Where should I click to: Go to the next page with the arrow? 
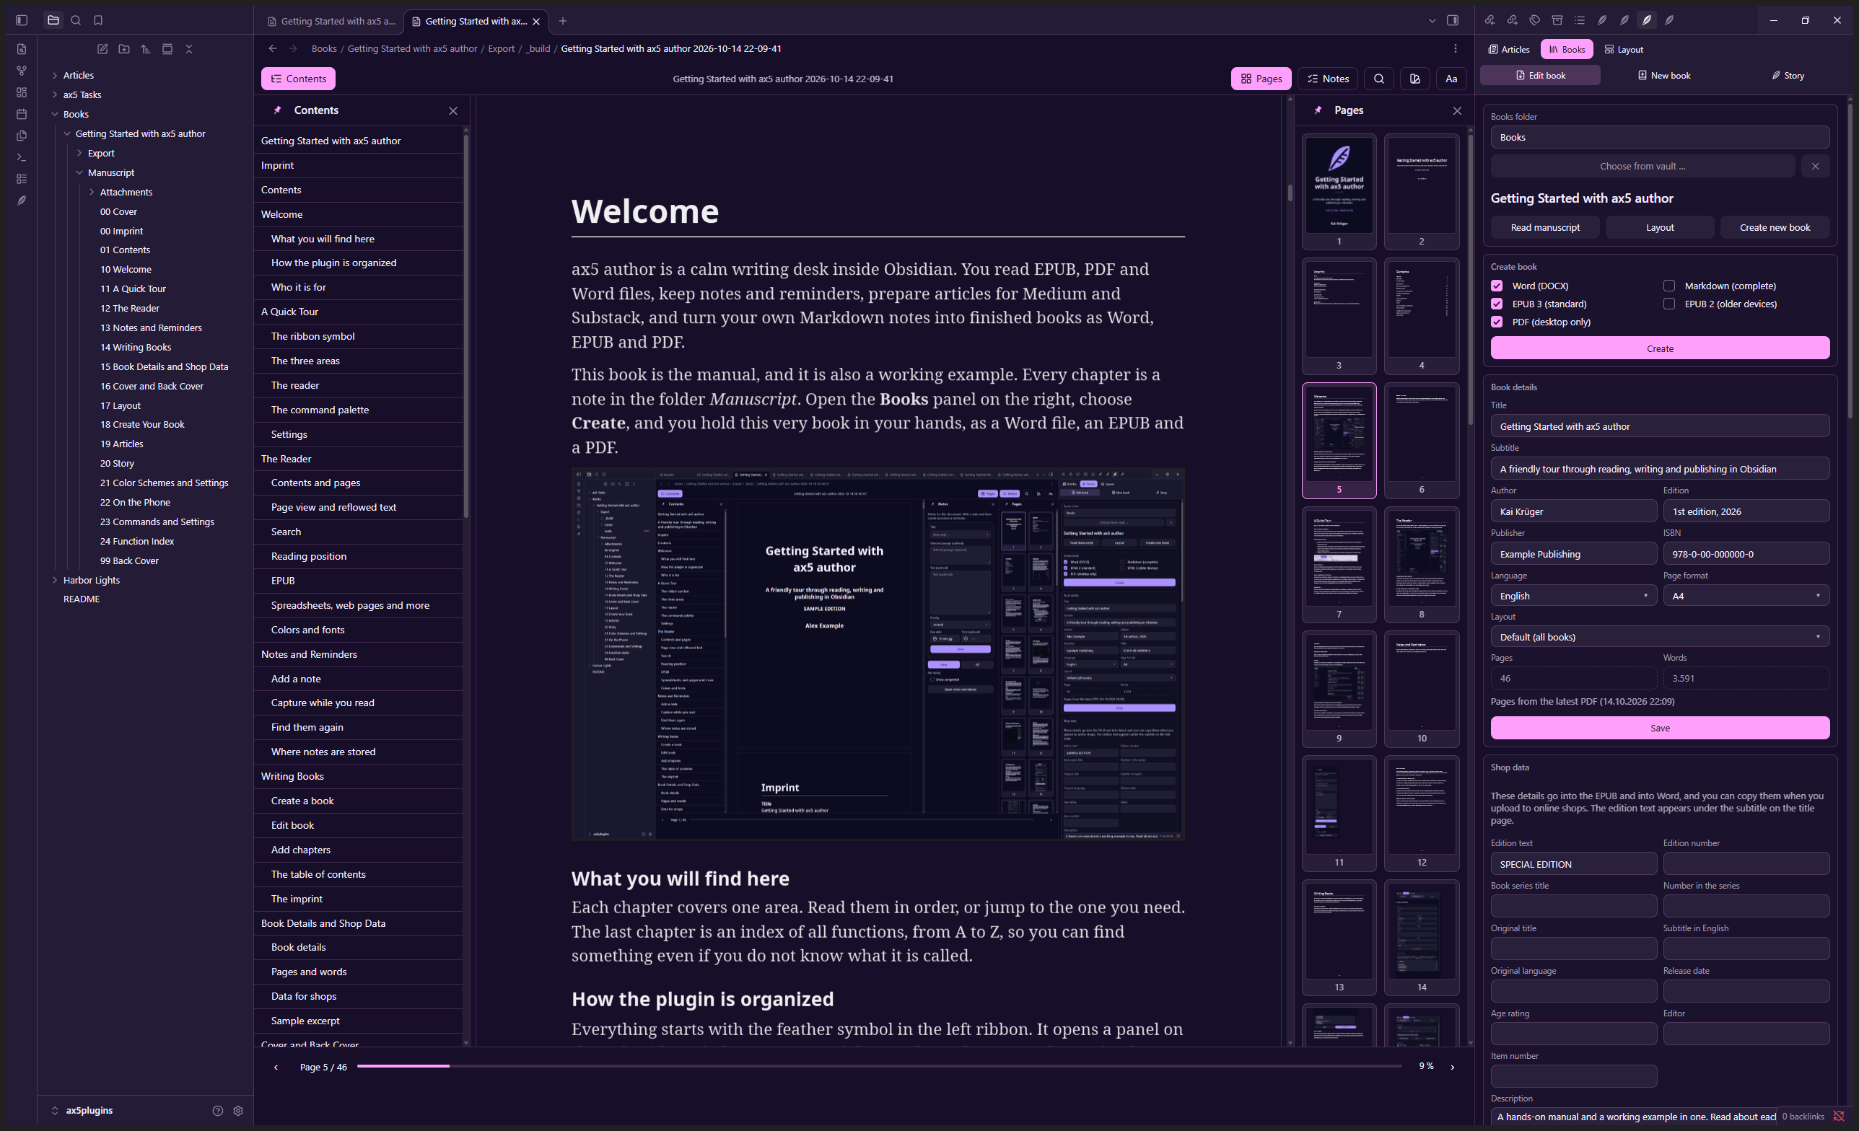click(1452, 1067)
